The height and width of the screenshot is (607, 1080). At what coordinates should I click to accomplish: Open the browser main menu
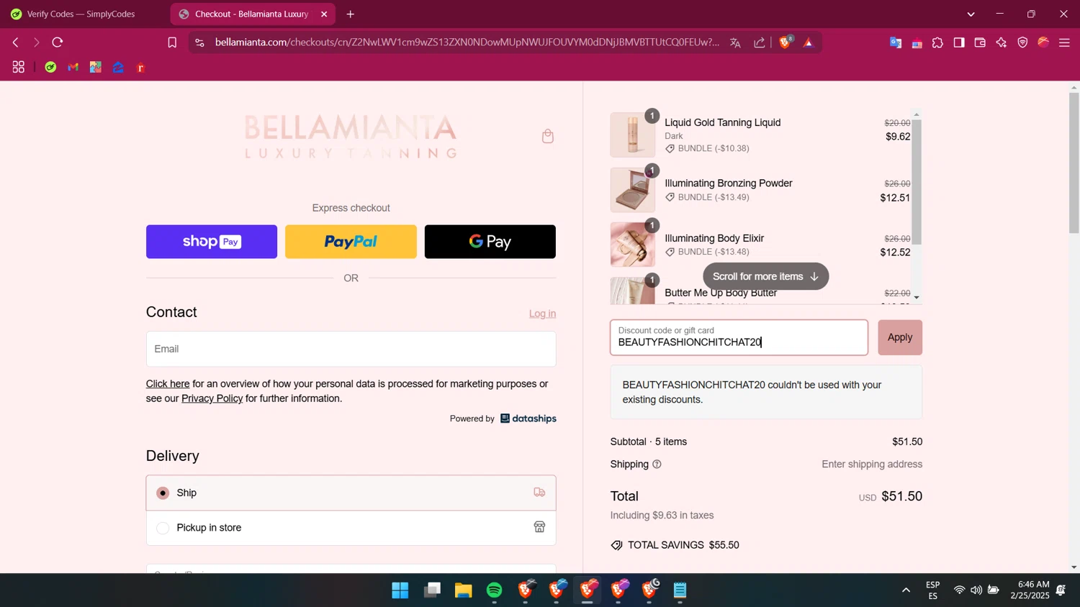click(1064, 42)
